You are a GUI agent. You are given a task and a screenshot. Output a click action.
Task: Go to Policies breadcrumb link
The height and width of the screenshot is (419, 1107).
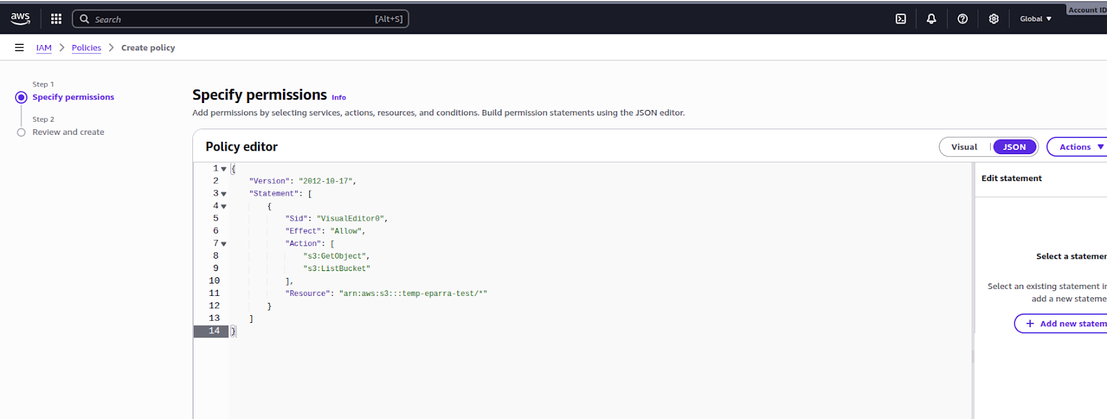click(x=86, y=48)
